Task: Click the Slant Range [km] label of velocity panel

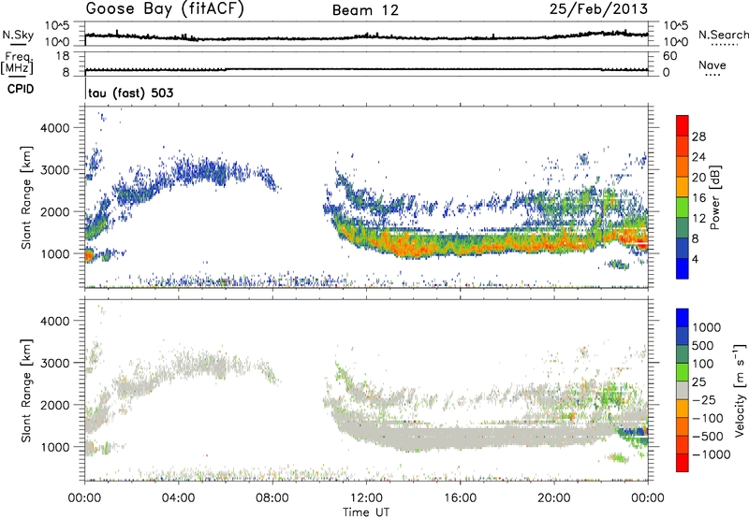Action: pos(26,390)
